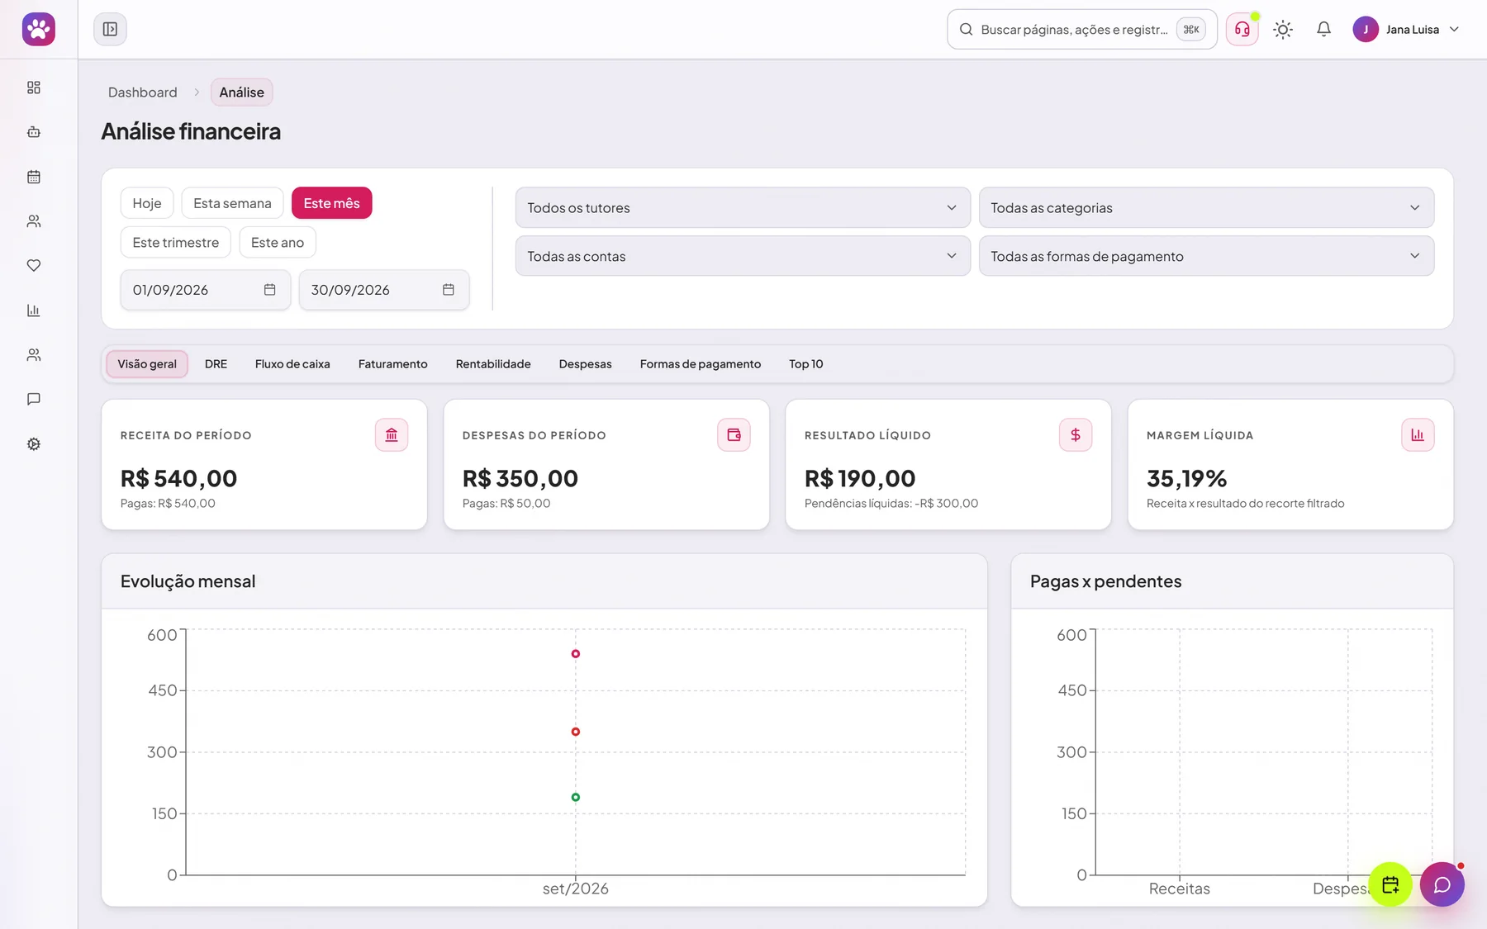The width and height of the screenshot is (1487, 929).
Task: Click the paw logo icon
Action: [x=38, y=29]
